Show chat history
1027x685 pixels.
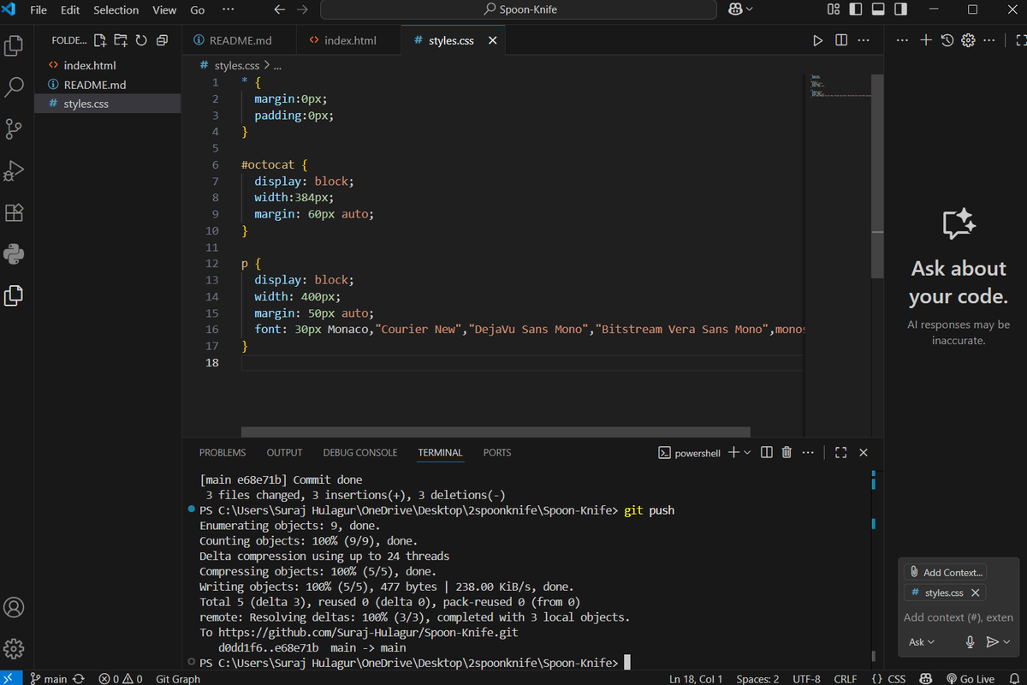947,40
